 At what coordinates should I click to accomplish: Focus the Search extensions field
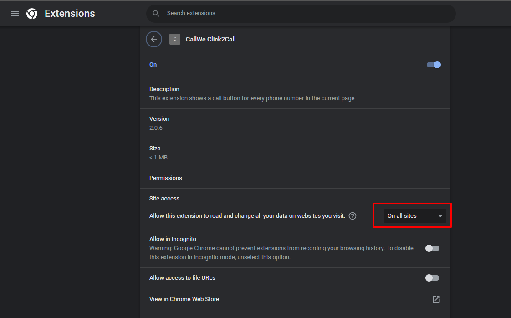point(301,13)
